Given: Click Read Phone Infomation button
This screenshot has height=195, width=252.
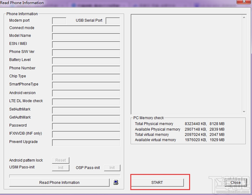Looking at the screenshot, I should [59, 183].
